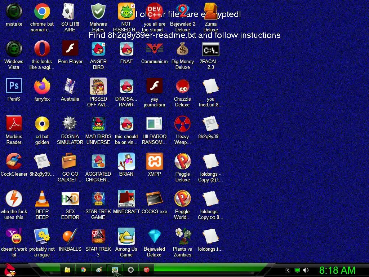Select the Malware Bytes shield icon
The height and width of the screenshot is (277, 369).
coord(98,11)
